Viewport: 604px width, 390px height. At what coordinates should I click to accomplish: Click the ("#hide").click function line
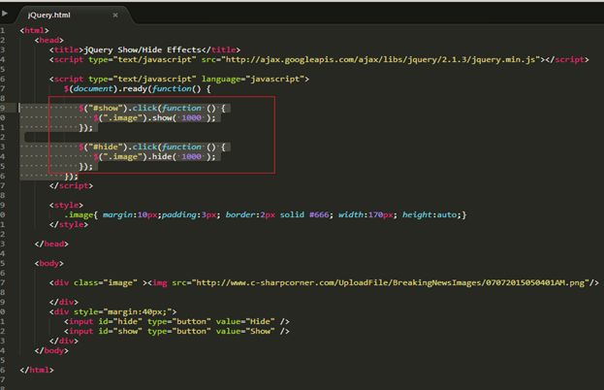152,146
